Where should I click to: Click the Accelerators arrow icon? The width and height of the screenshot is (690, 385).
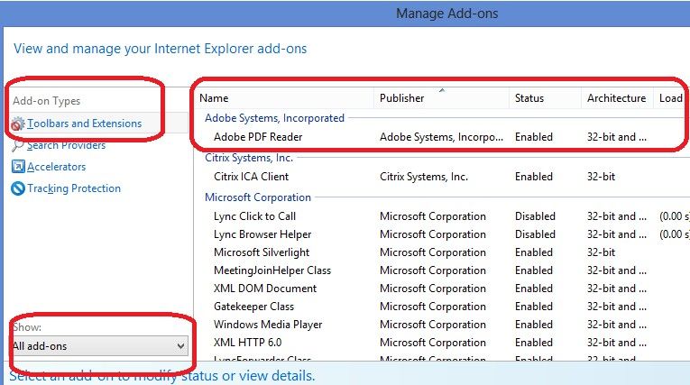point(18,166)
